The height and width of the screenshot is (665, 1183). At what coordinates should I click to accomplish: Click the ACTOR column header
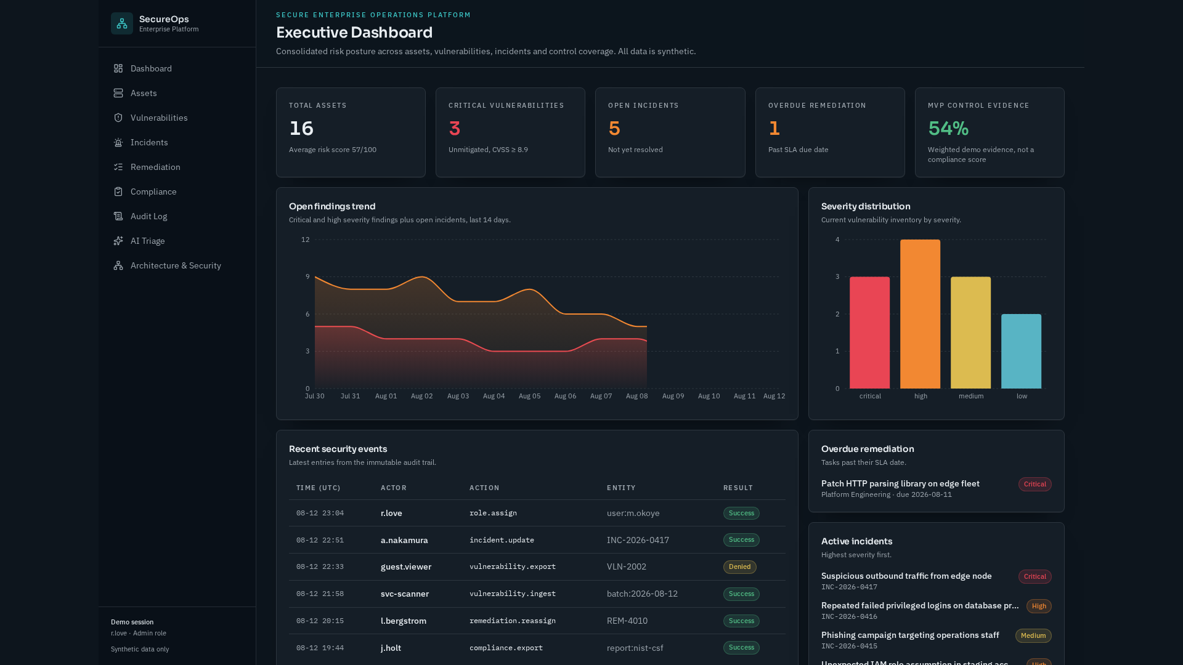pos(394,488)
